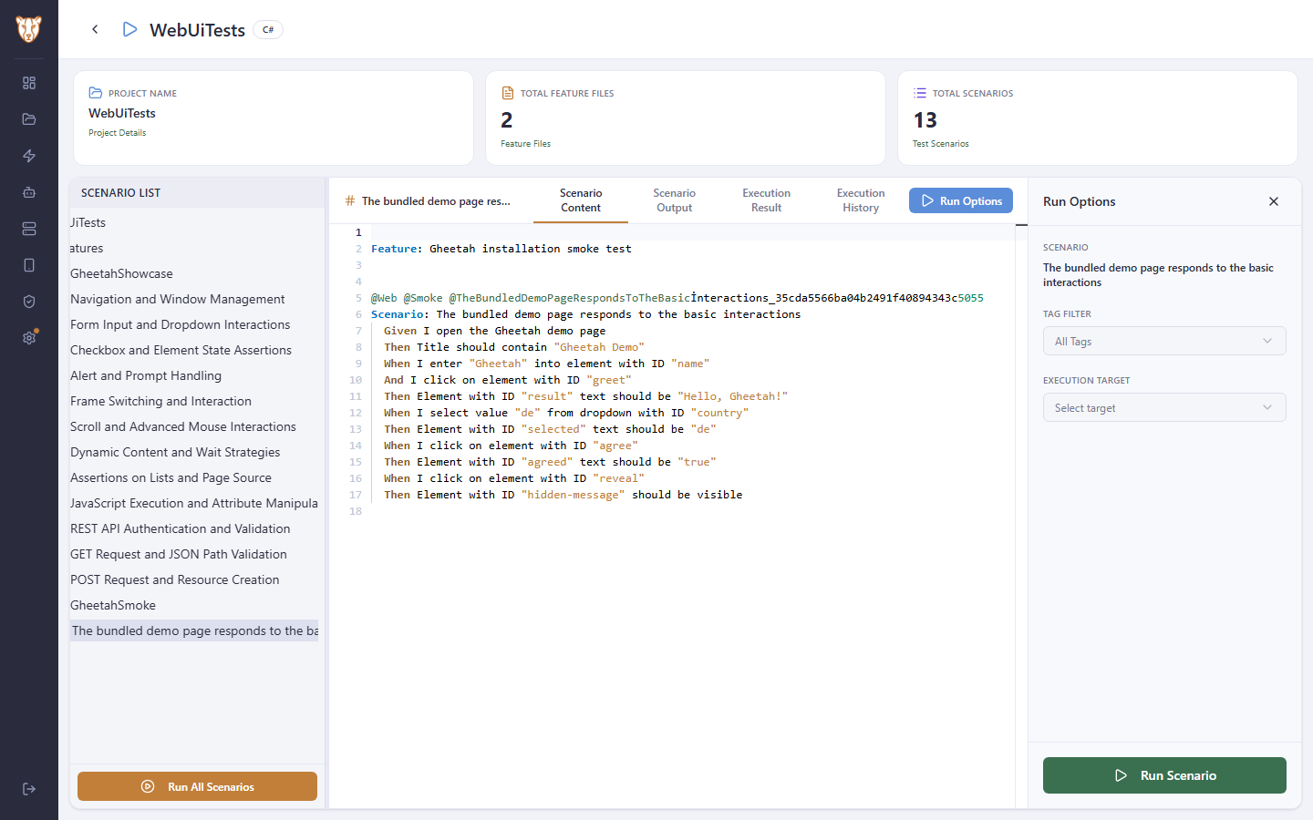Open the All Tags filter dropdown
This screenshot has height=820, width=1313.
[1164, 341]
